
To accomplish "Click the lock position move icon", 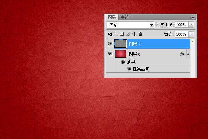I will pos(134,34).
